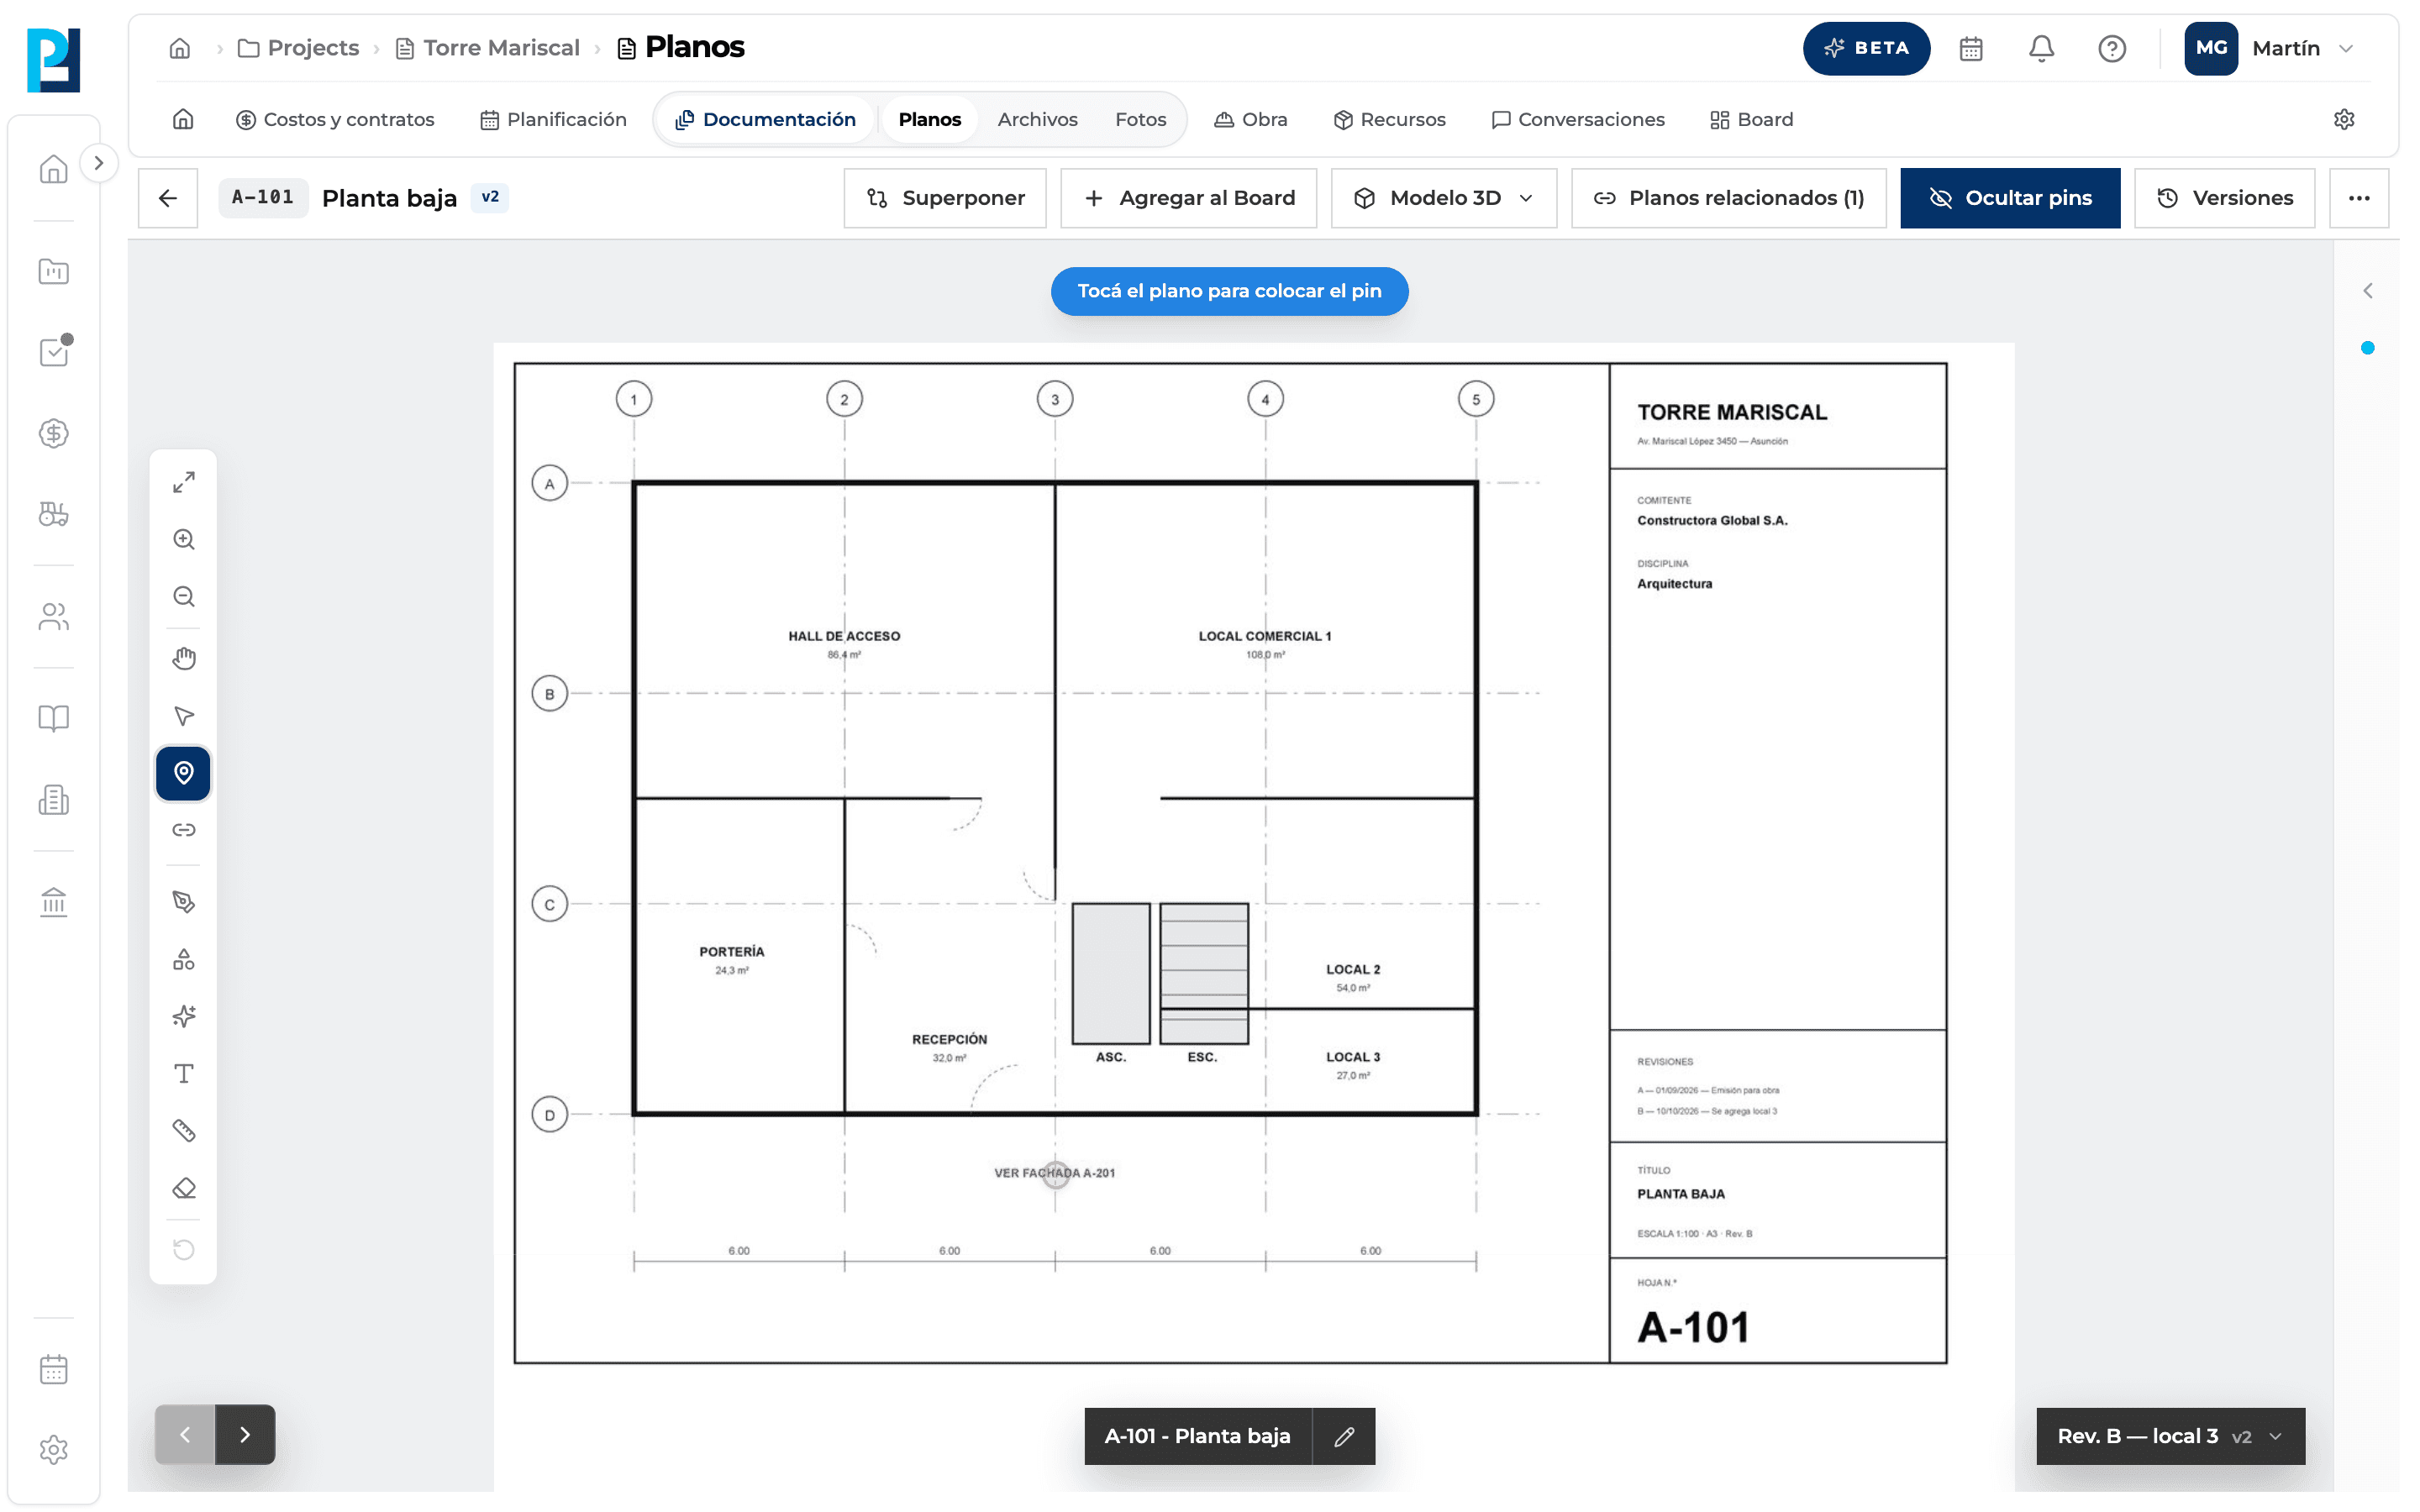Go to the next sheet arrow
This screenshot has height=1512, width=2420.
point(245,1435)
